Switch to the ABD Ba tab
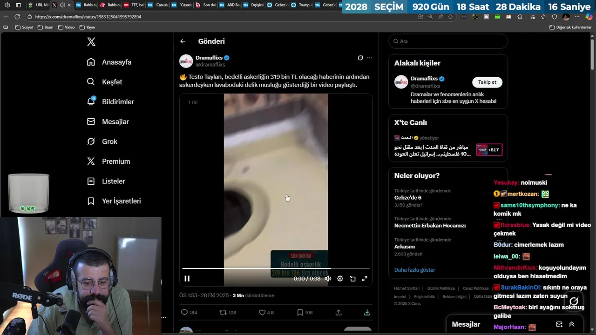This screenshot has height=335, width=596. [x=229, y=5]
